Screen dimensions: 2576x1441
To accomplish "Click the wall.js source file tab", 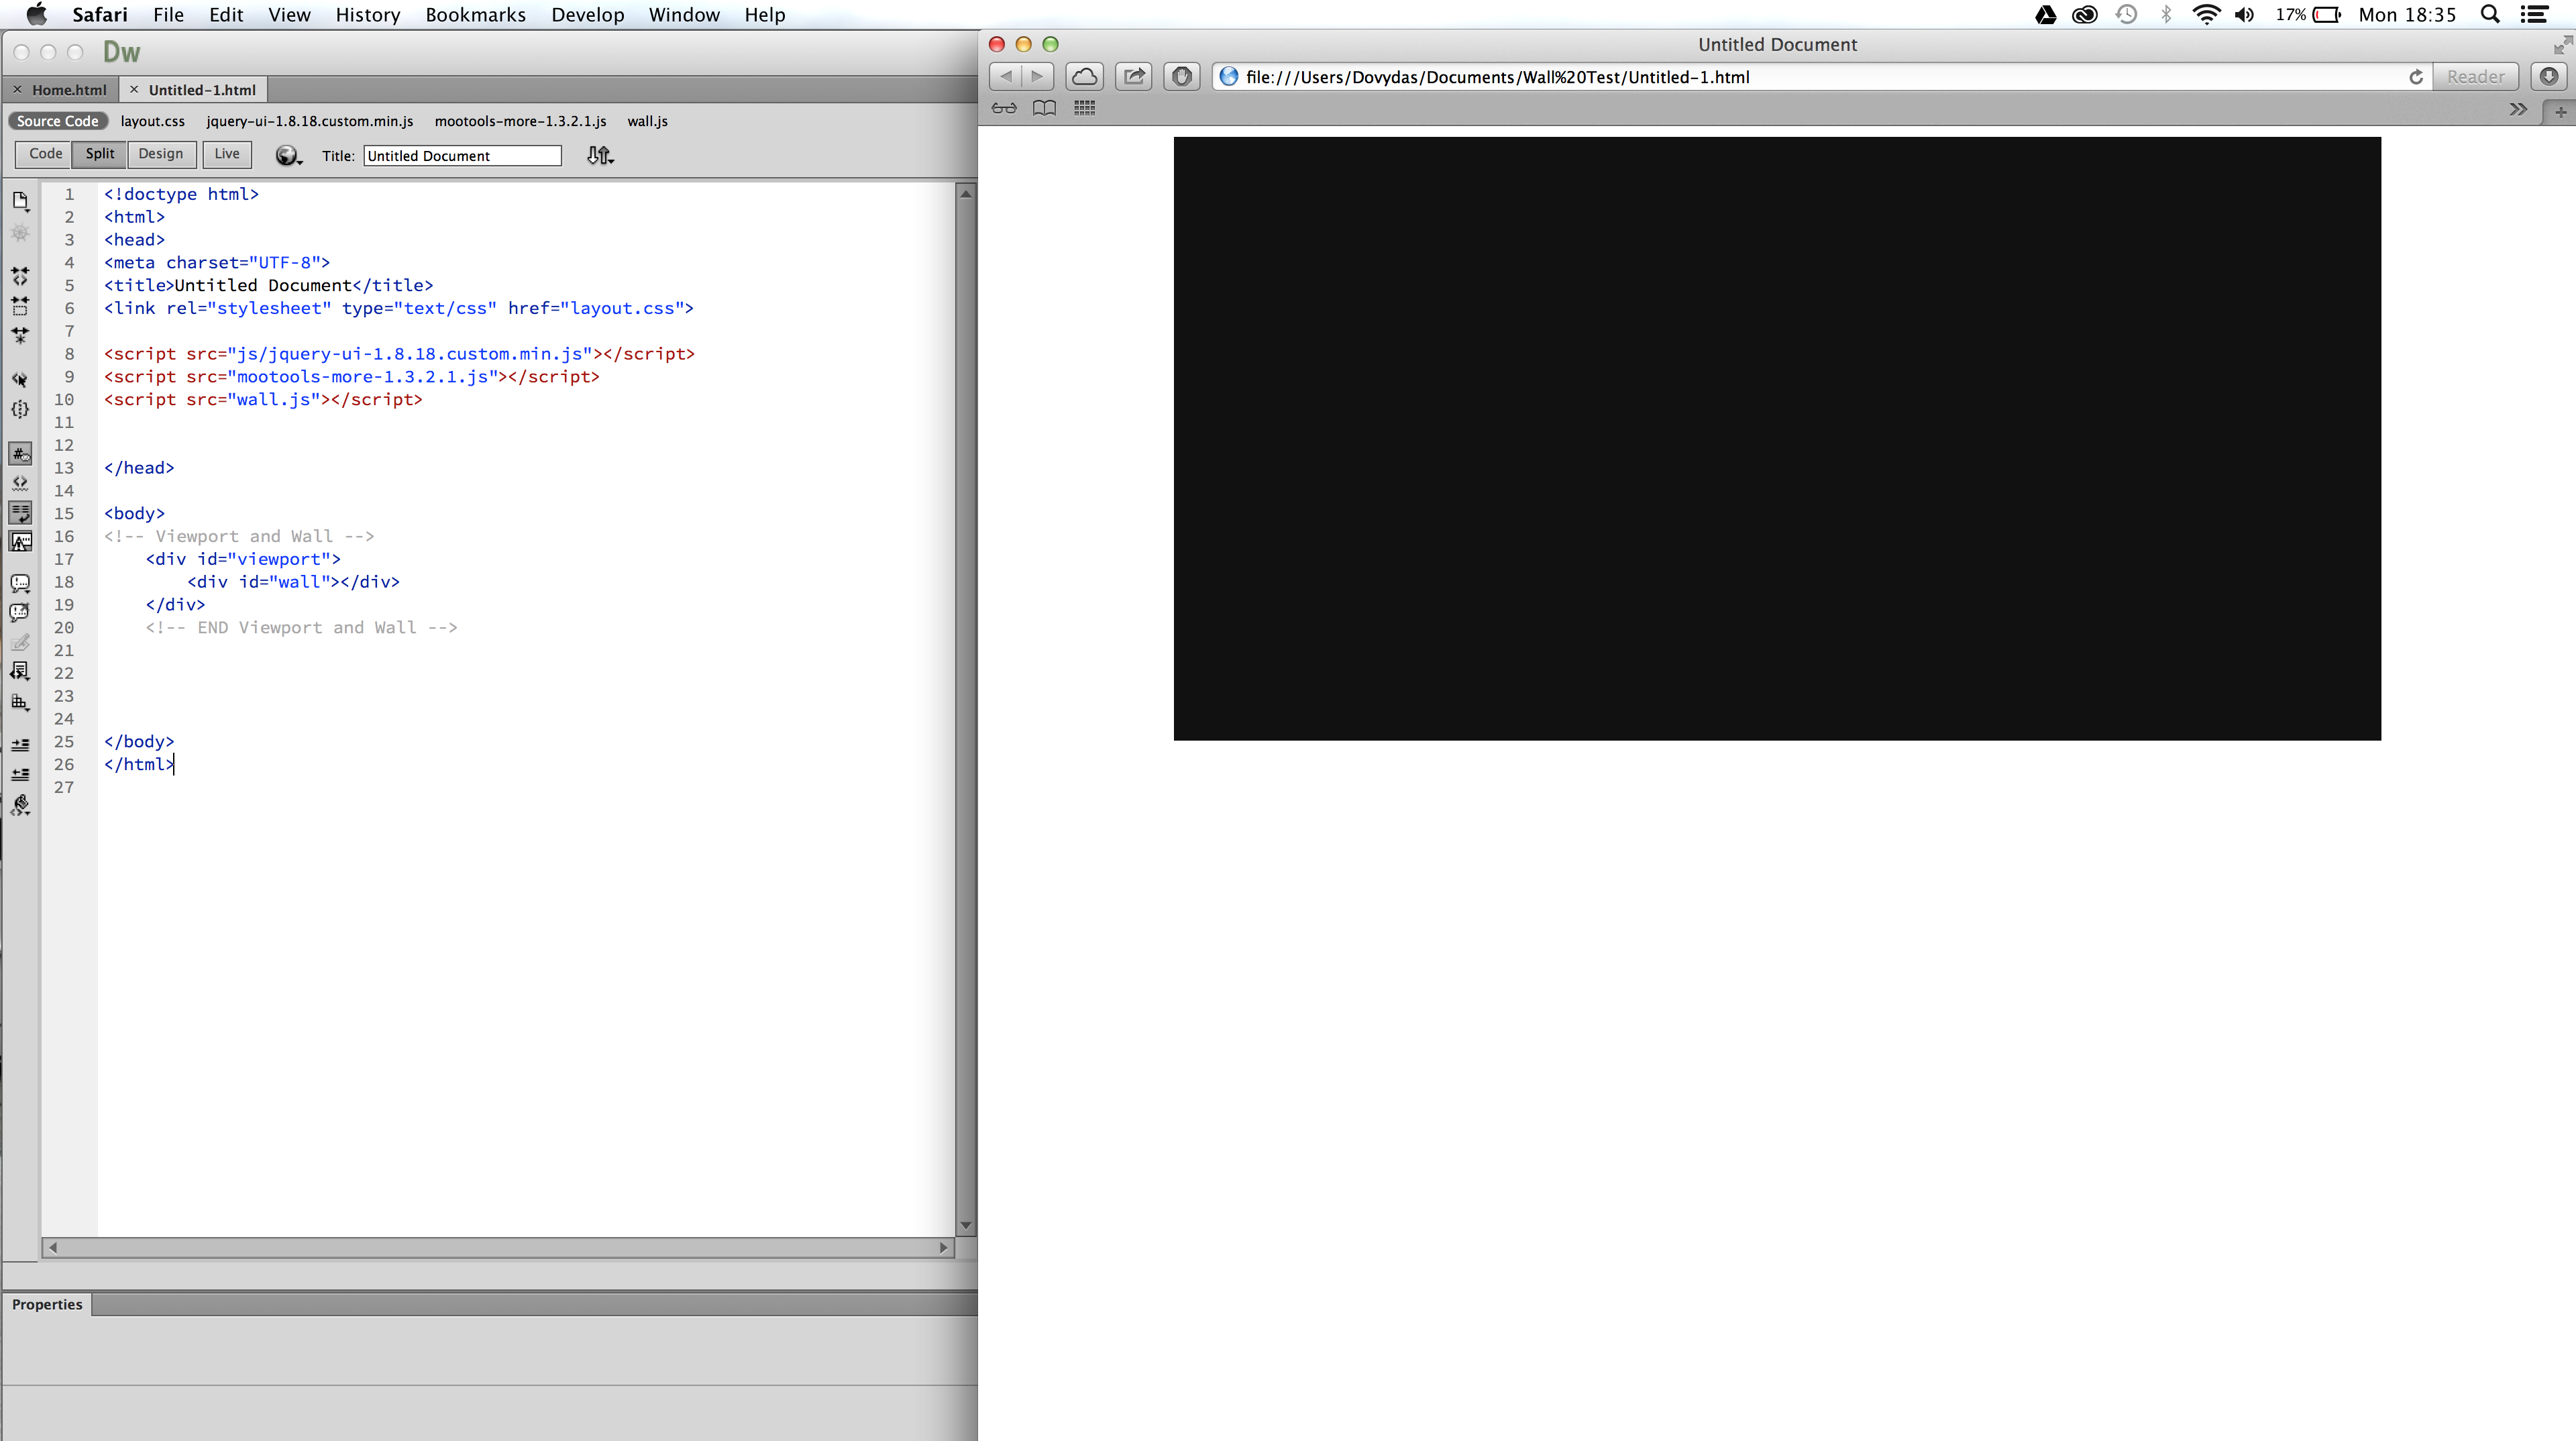I will point(646,119).
